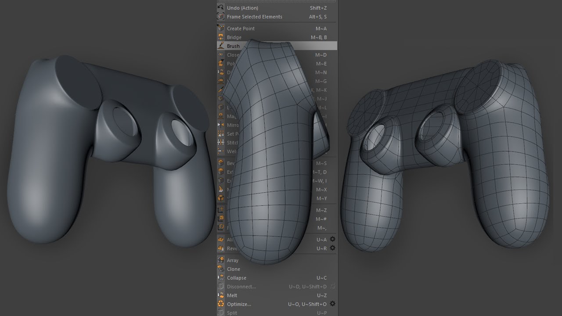Choose Array from the menu

277,260
